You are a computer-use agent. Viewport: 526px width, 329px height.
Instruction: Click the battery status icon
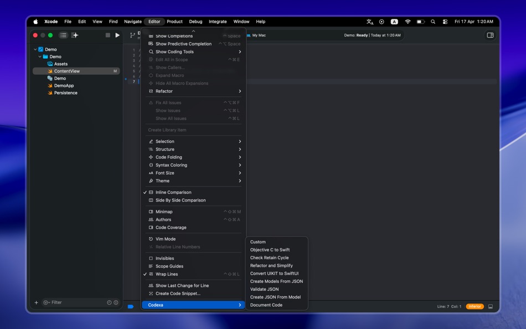coord(421,22)
